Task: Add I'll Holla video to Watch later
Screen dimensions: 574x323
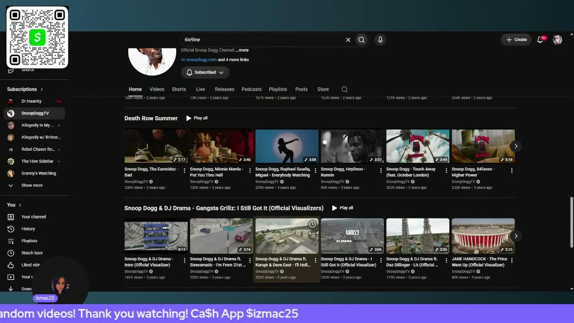Action: point(313,224)
